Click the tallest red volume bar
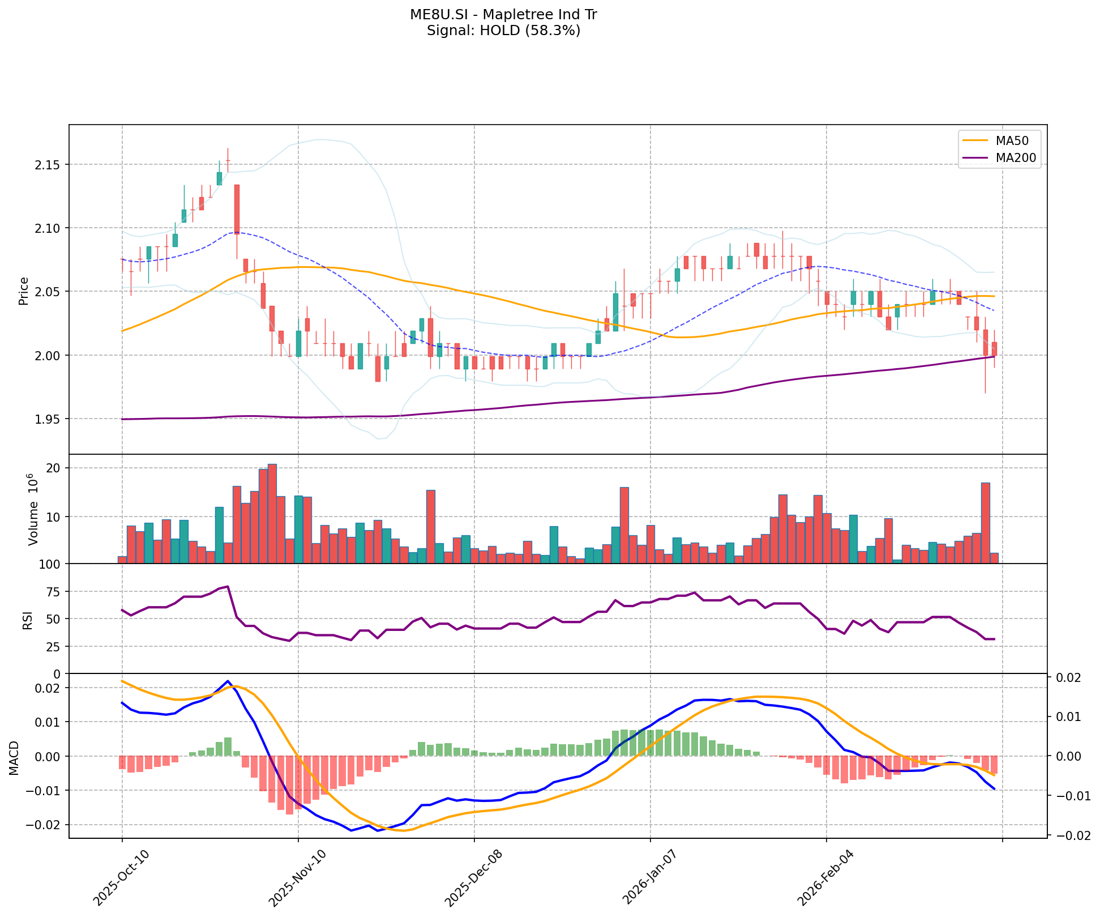 pyautogui.click(x=272, y=513)
